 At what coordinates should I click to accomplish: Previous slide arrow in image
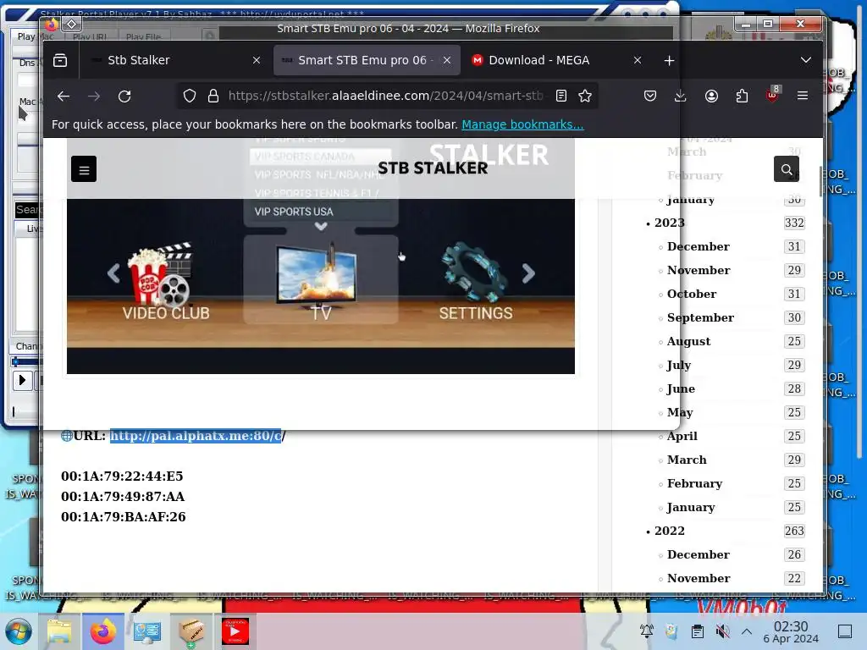[113, 273]
